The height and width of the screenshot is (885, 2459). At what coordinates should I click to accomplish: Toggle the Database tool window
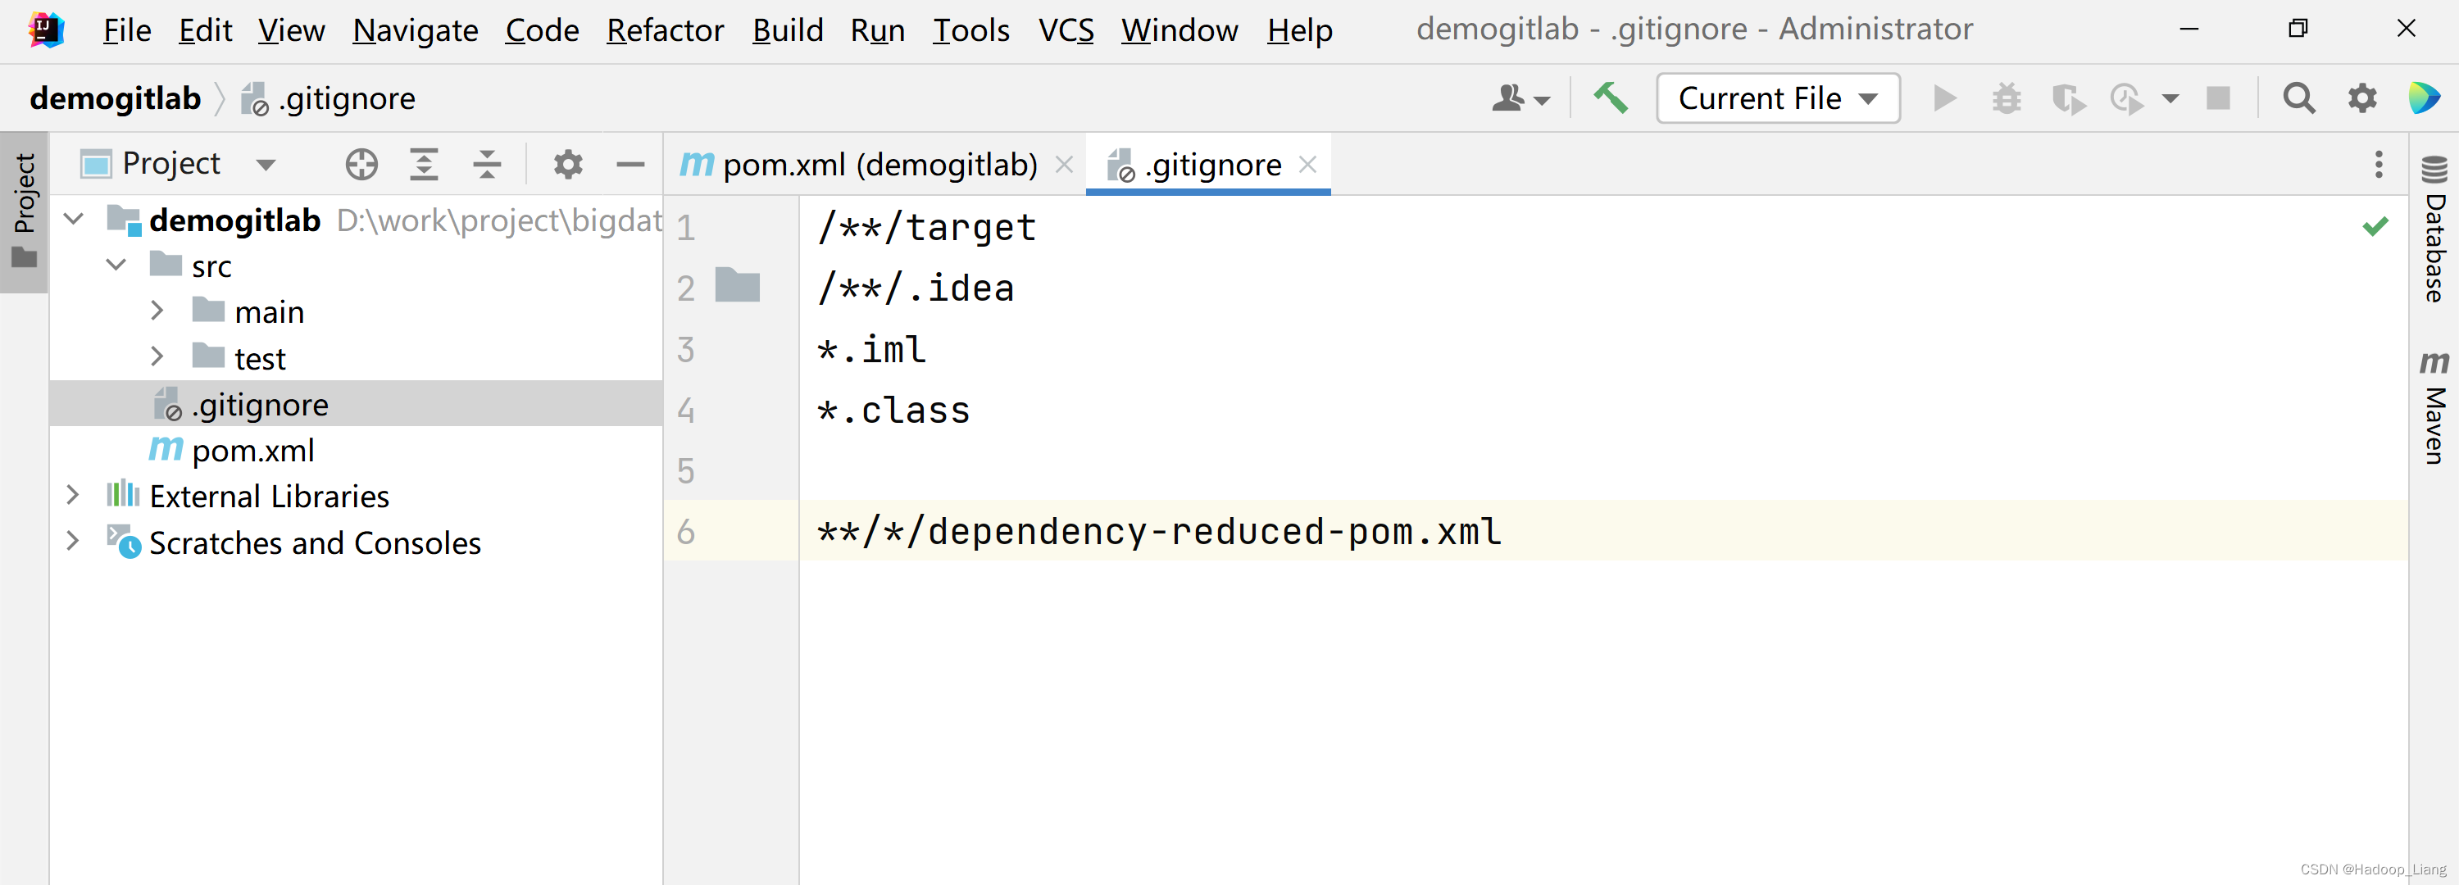click(x=2434, y=229)
